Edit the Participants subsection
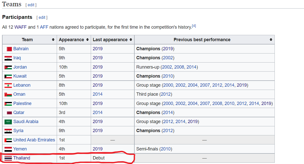Screen dimensions: 304x164 42,17
